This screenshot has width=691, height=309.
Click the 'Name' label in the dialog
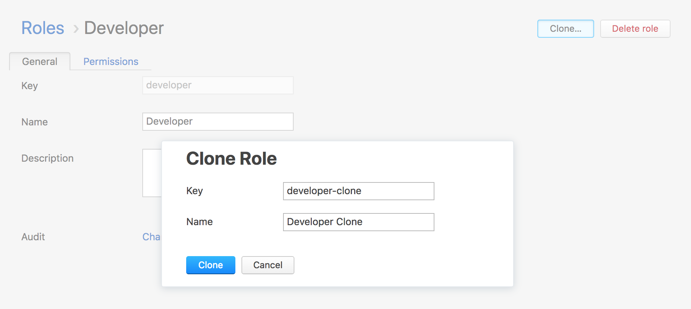(199, 222)
